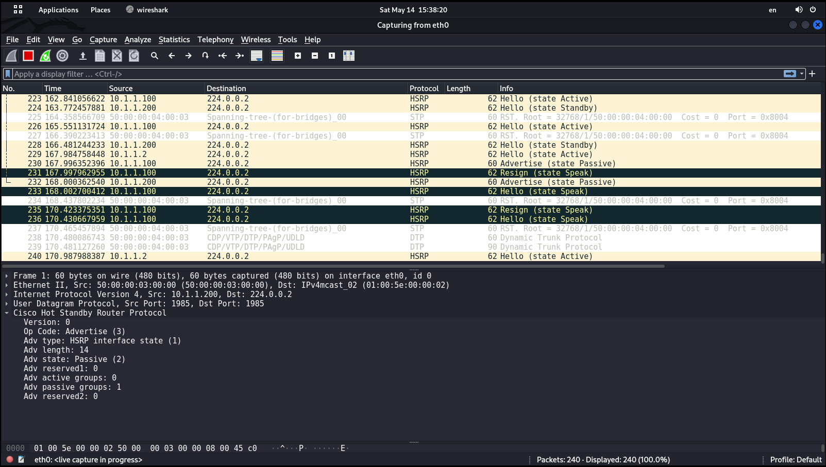
Task: Go back to previous packet arrow
Action: tap(172, 56)
